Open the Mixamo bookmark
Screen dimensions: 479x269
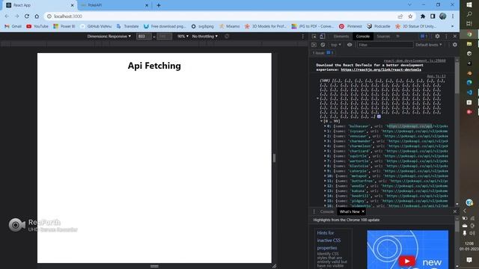click(x=230, y=26)
